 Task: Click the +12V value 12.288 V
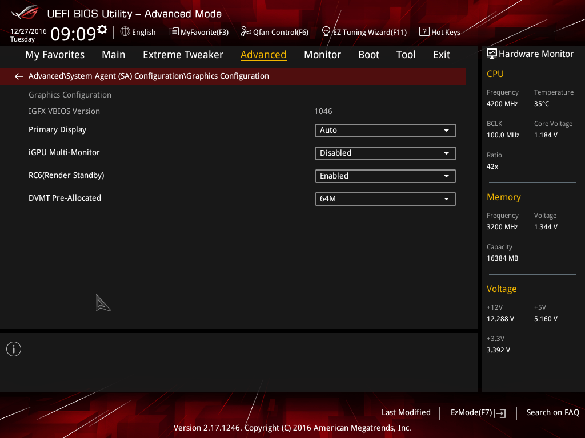500,319
